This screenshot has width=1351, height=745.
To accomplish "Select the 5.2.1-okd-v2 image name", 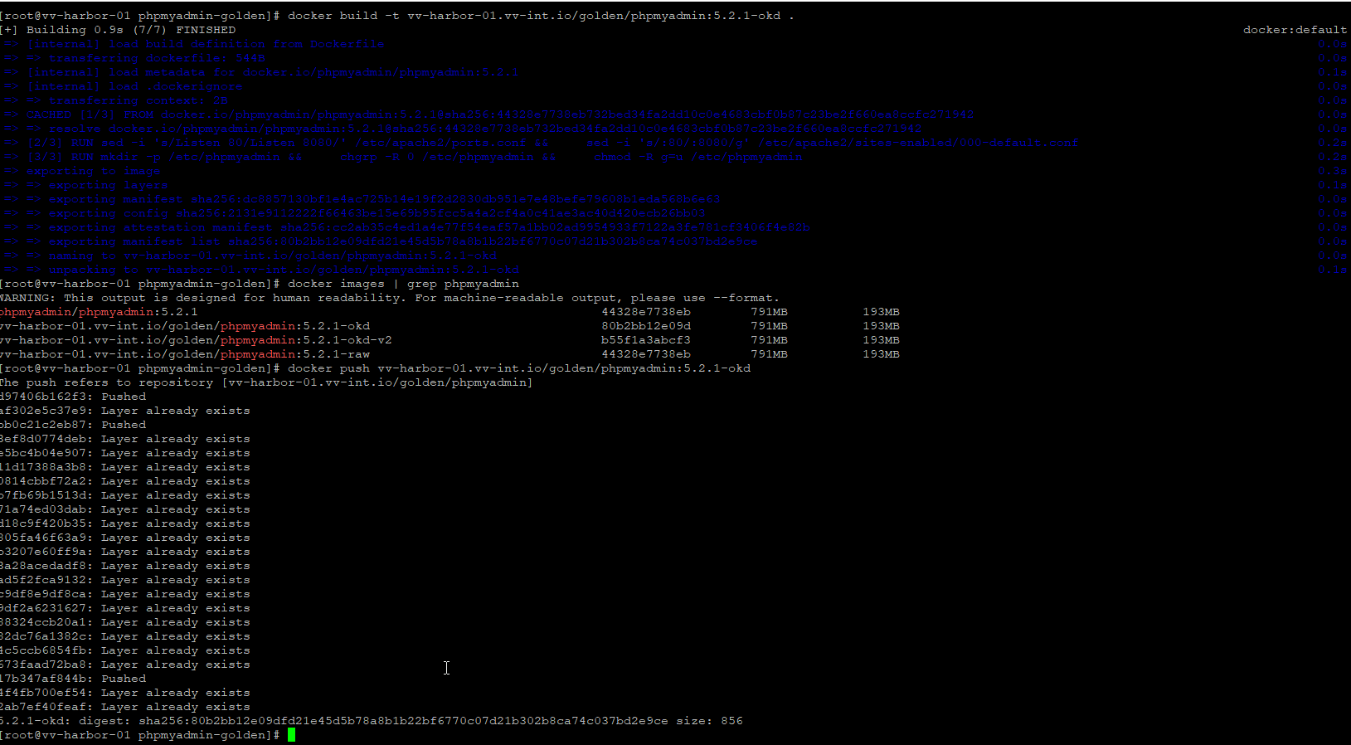I will [x=196, y=340].
